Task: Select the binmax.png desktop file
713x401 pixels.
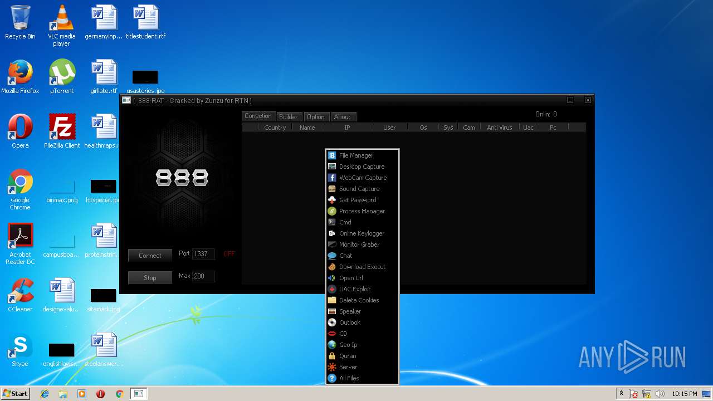Action: (62, 190)
